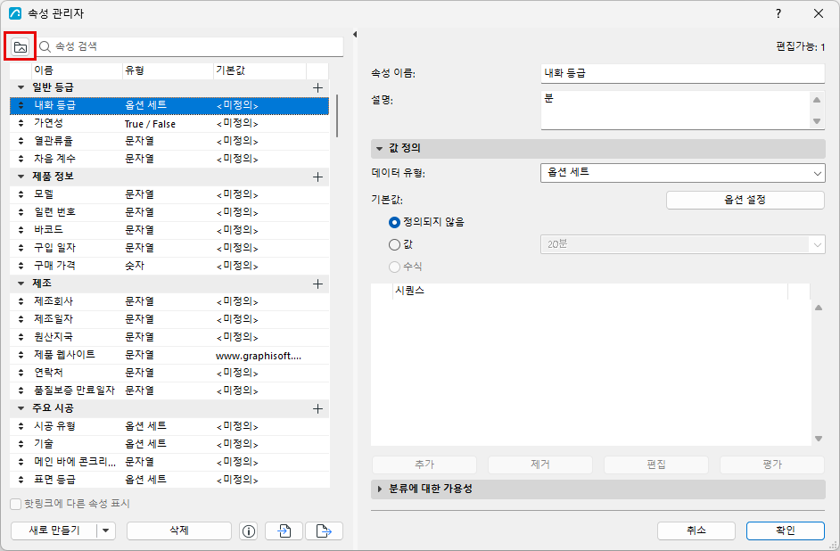Add property to 제조 group
The width and height of the screenshot is (840, 551).
point(317,284)
